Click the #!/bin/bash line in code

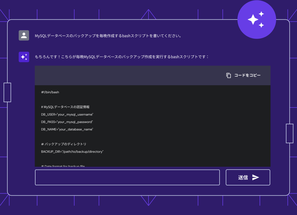[50, 92]
